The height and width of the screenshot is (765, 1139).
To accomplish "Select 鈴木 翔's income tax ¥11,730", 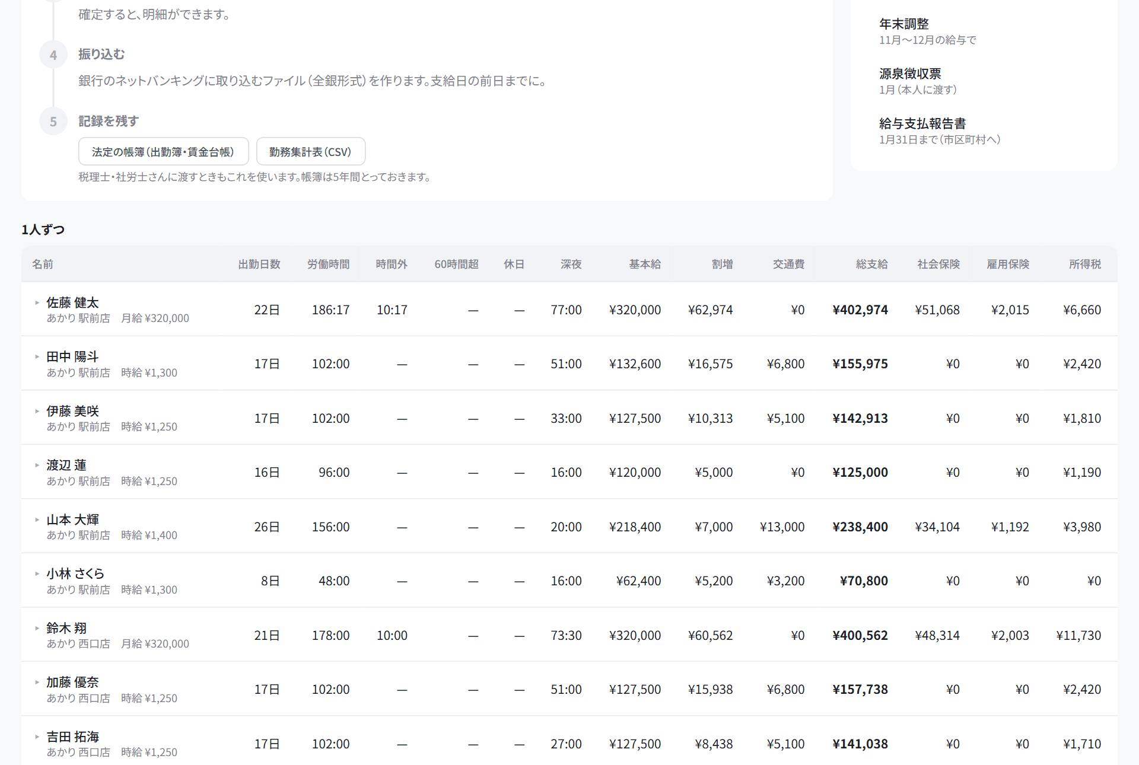I will 1078,635.
